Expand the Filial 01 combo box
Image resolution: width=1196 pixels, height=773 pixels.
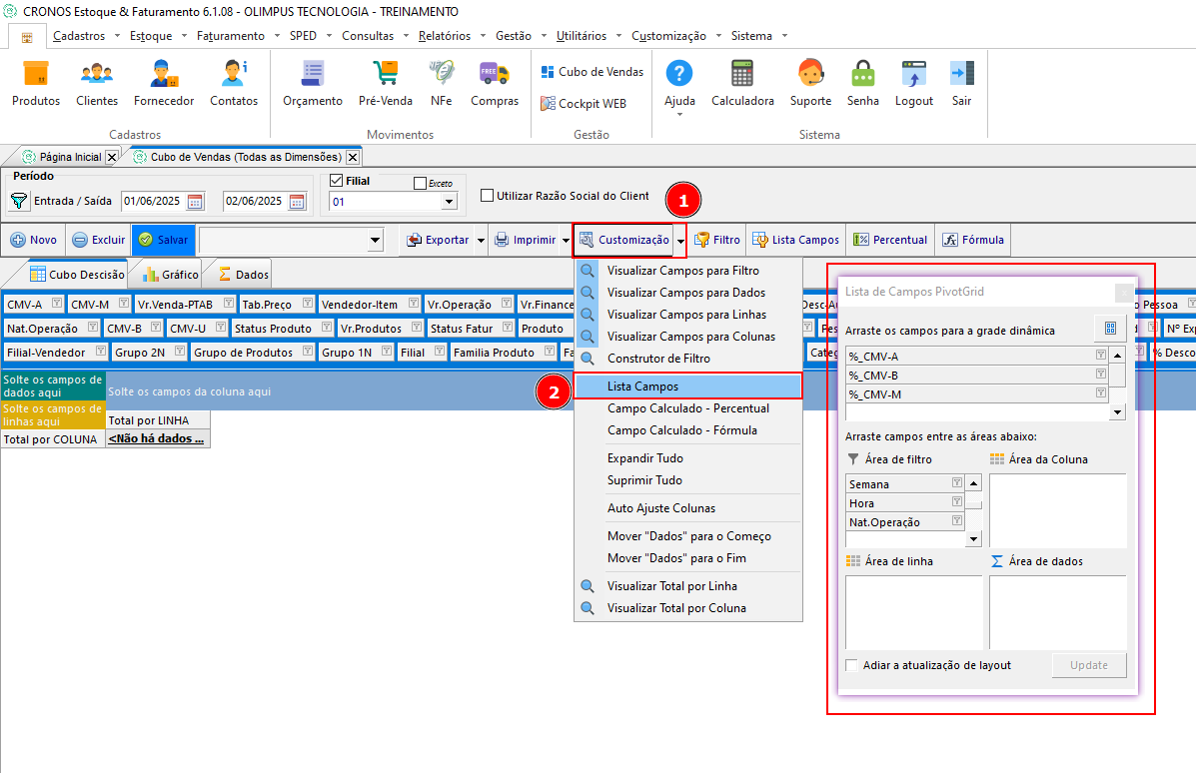pos(450,202)
